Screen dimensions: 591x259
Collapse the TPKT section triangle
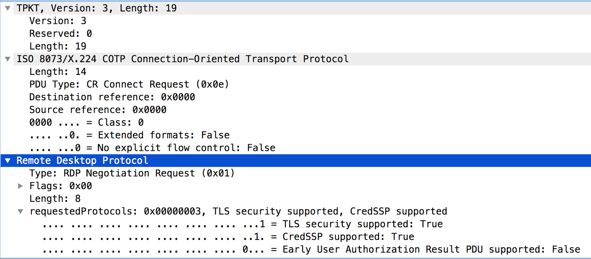point(7,8)
